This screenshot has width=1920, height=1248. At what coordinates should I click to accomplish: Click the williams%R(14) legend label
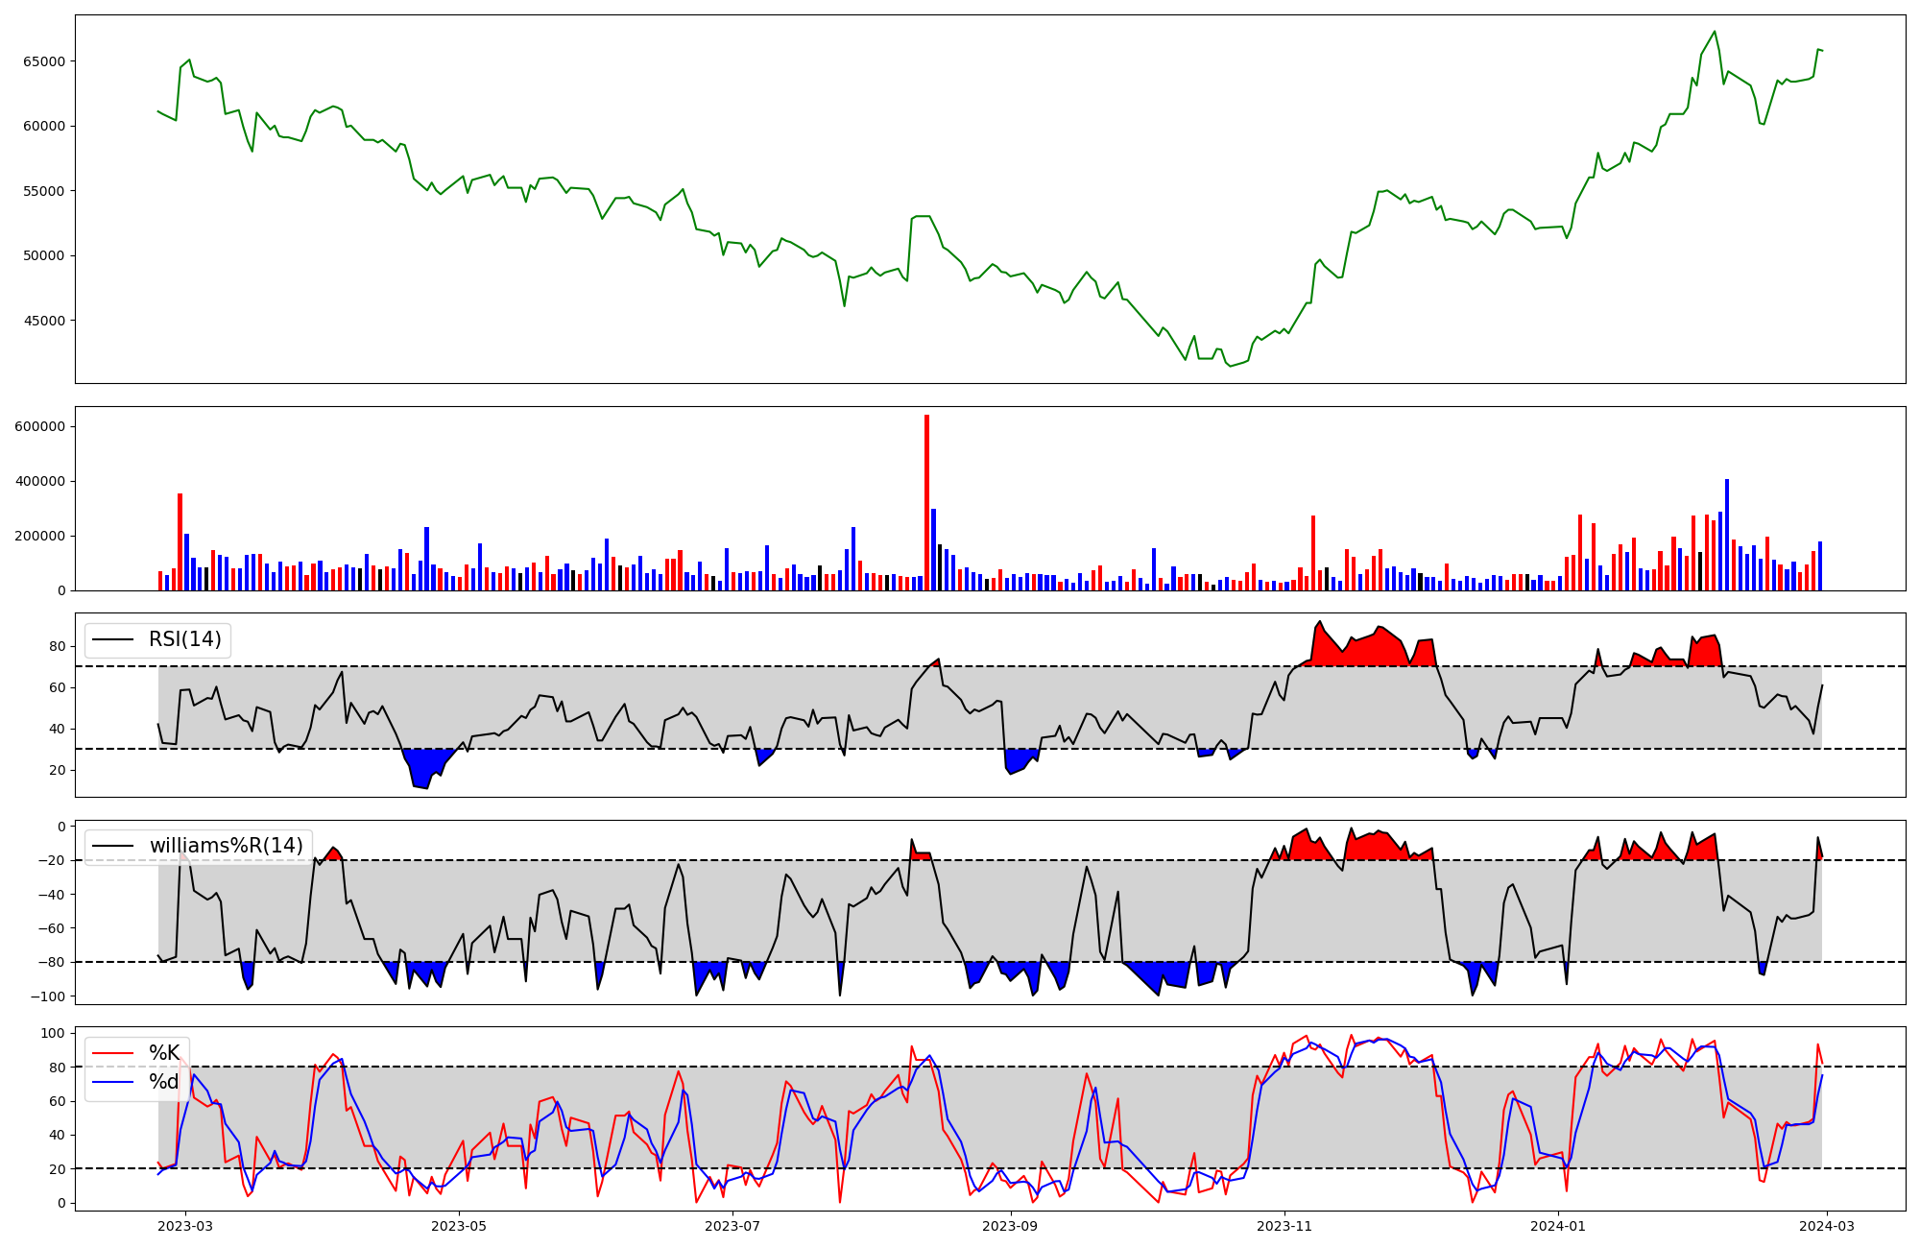point(226,846)
